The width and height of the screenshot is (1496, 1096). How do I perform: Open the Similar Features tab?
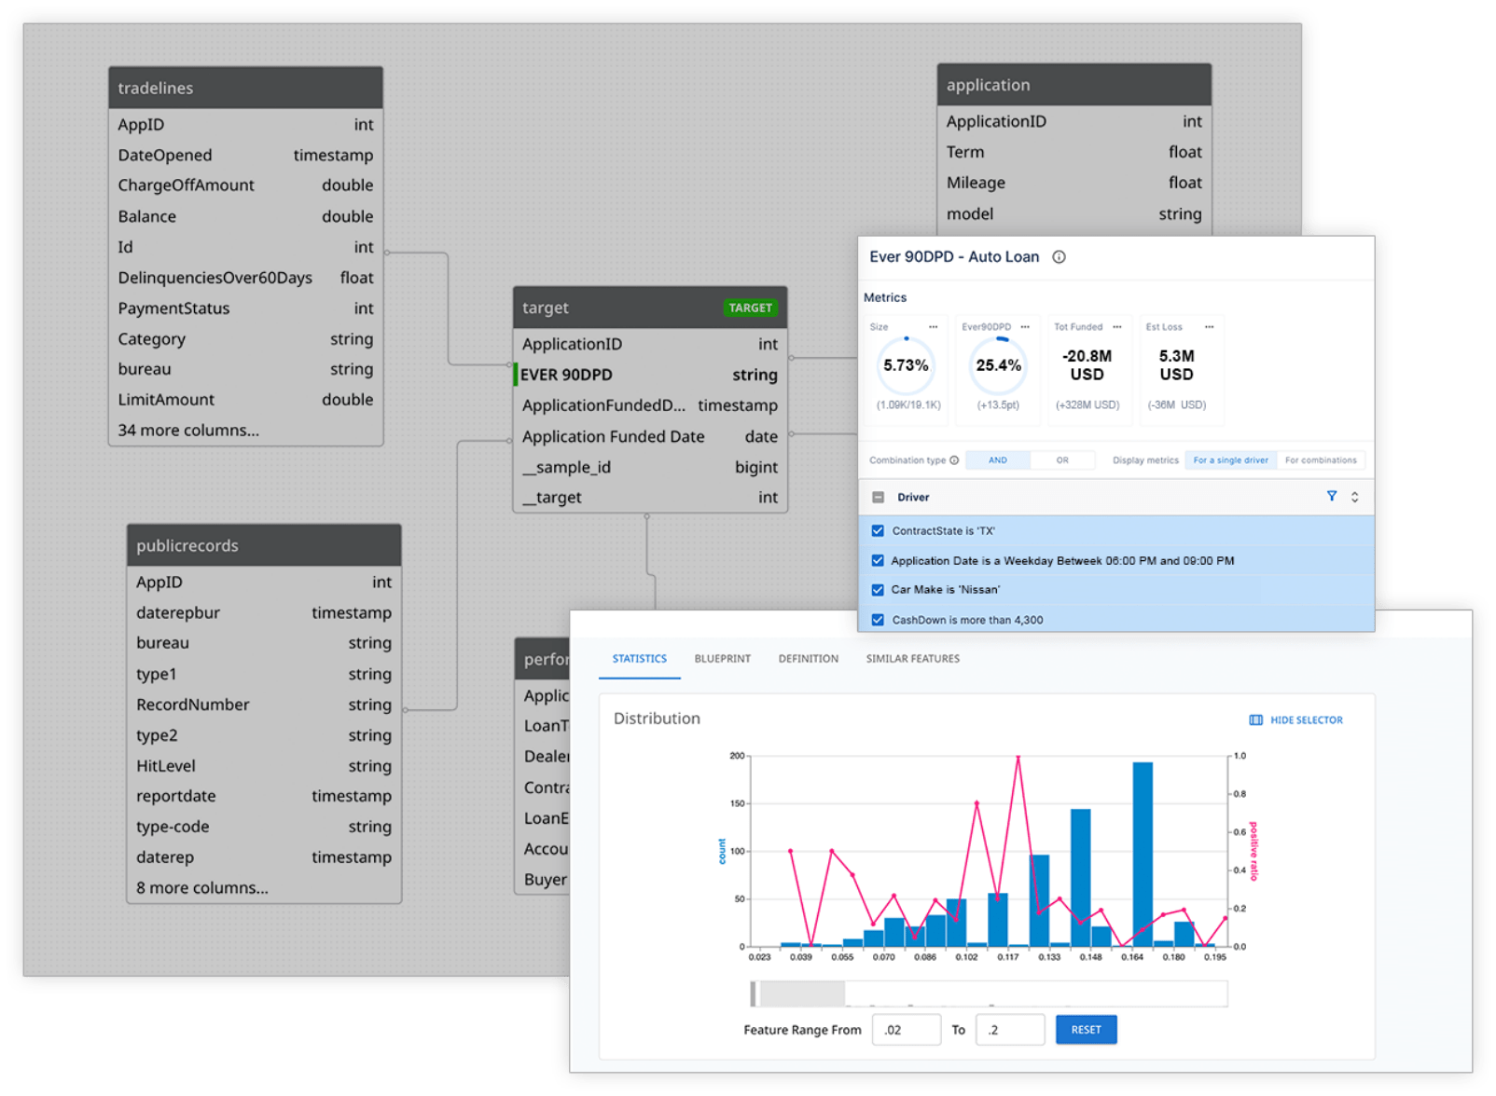912,659
